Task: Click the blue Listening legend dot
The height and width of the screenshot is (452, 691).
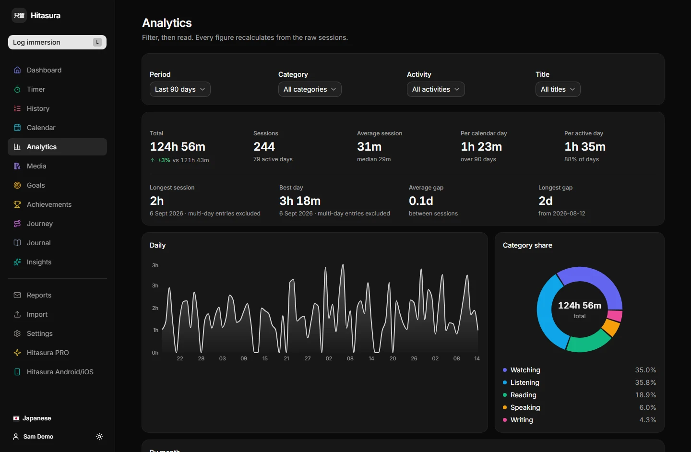Action: pyautogui.click(x=505, y=382)
